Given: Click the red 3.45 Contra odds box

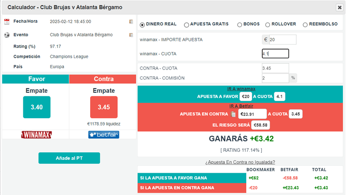Looking at the screenshot, I should click(104, 107).
